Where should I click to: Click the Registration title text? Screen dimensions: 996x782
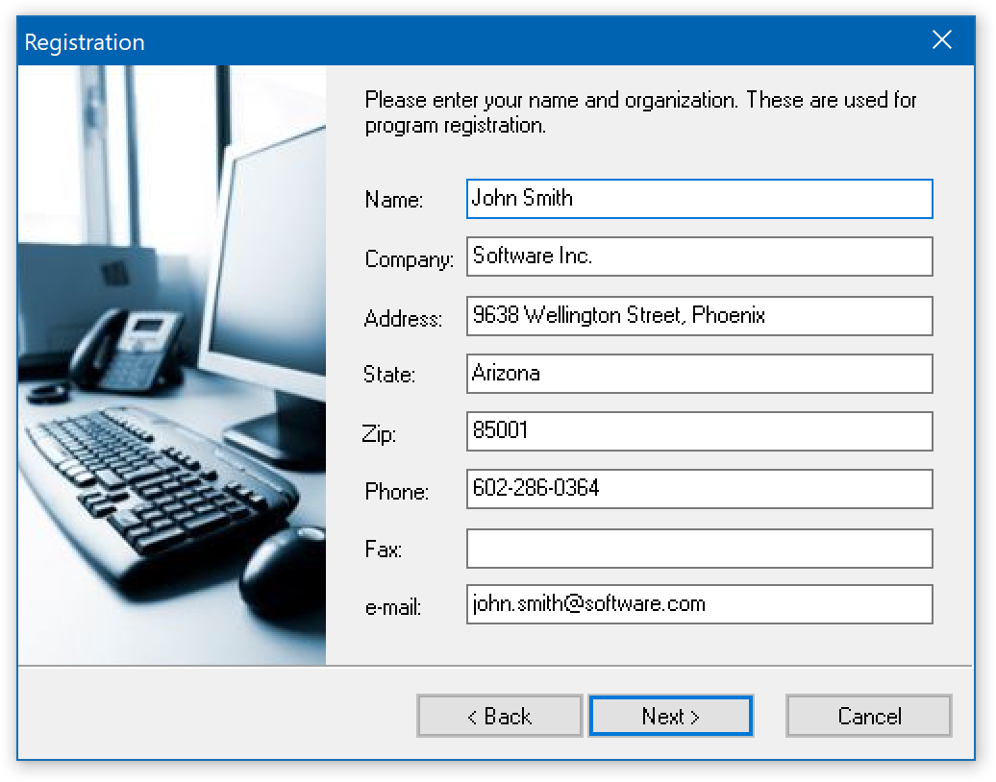[85, 42]
